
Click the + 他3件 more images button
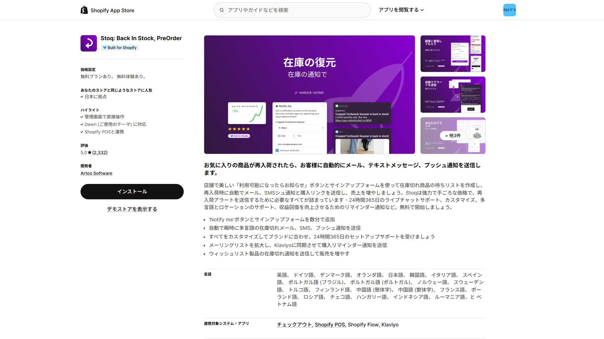[453, 136]
